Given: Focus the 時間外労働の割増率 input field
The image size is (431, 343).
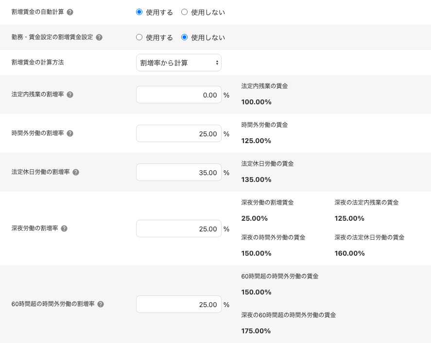Looking at the screenshot, I should tap(179, 133).
